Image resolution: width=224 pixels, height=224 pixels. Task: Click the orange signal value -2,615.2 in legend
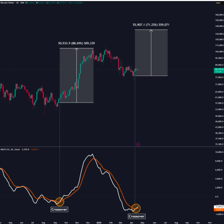pos(34,150)
